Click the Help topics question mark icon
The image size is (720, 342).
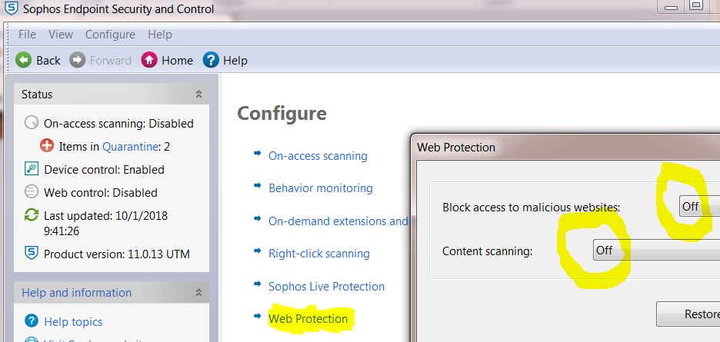(32, 321)
